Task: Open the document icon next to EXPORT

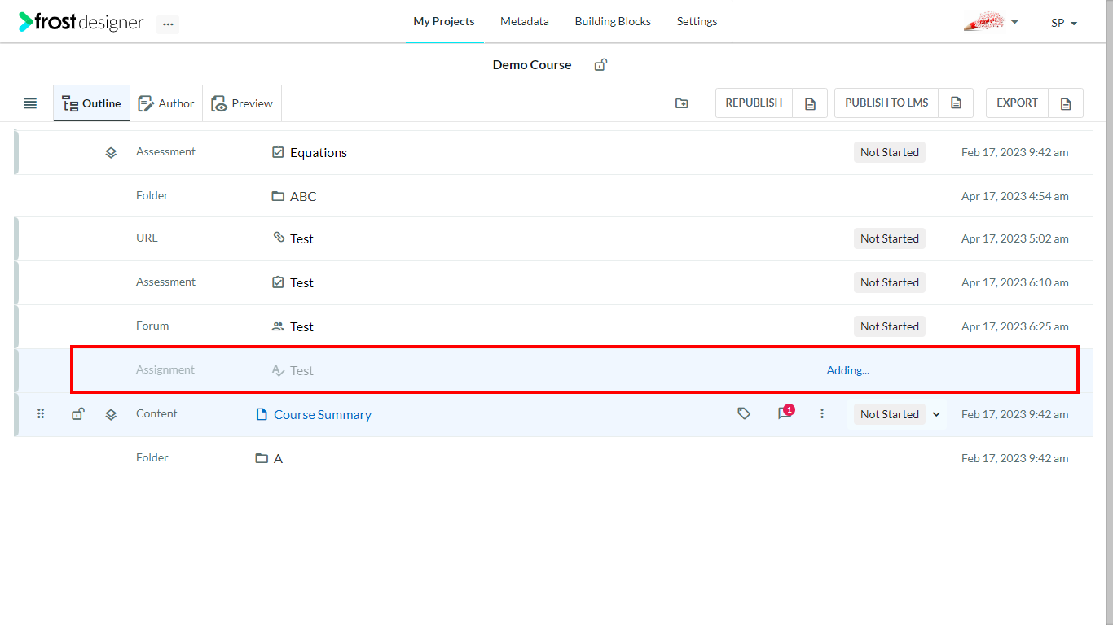Action: coord(1066,103)
